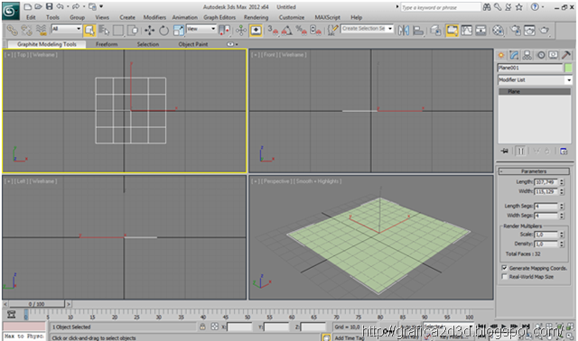Select the Select and Link tool

pyautogui.click(x=12, y=30)
